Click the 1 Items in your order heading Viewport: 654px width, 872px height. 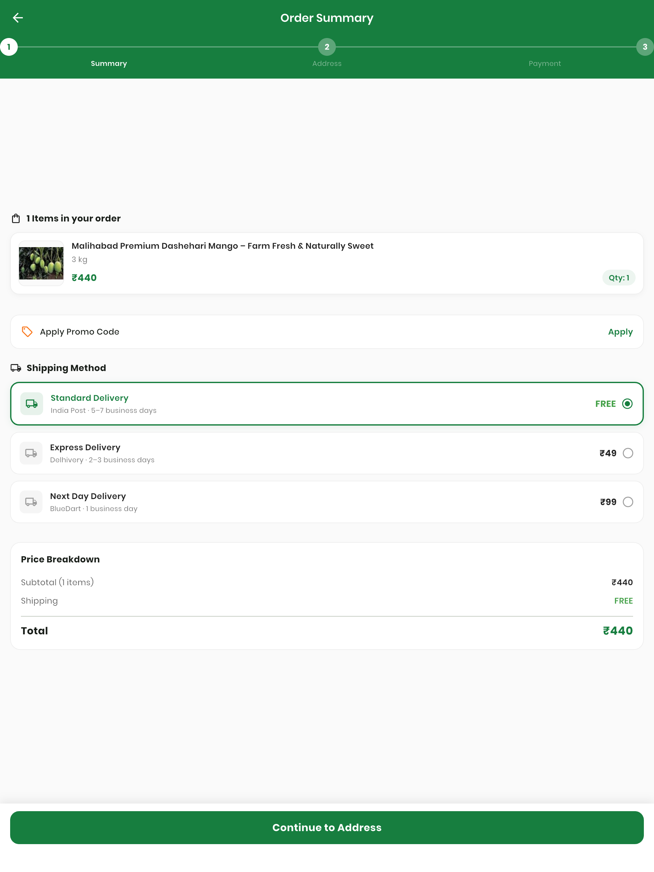tap(74, 218)
